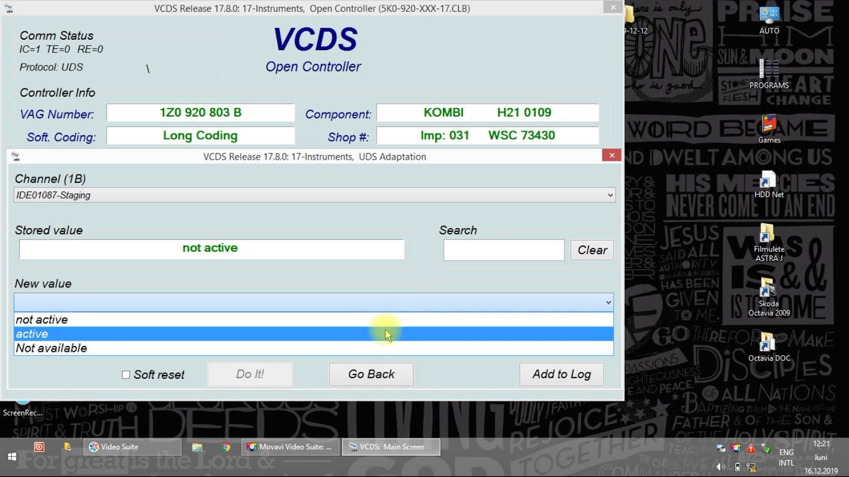Focus the Search input field

pyautogui.click(x=504, y=250)
